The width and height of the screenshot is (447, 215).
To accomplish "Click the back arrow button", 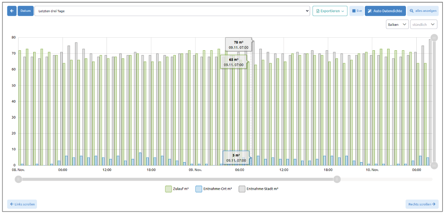I will click(x=12, y=11).
